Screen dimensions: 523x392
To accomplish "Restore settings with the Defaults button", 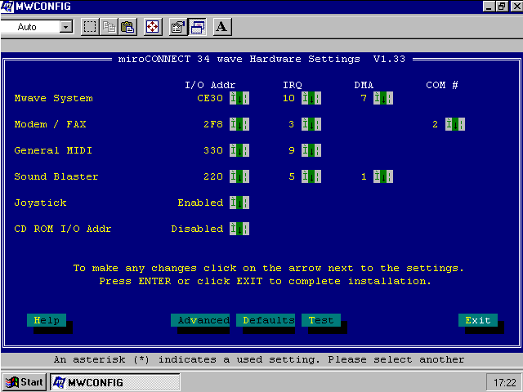I will (266, 320).
